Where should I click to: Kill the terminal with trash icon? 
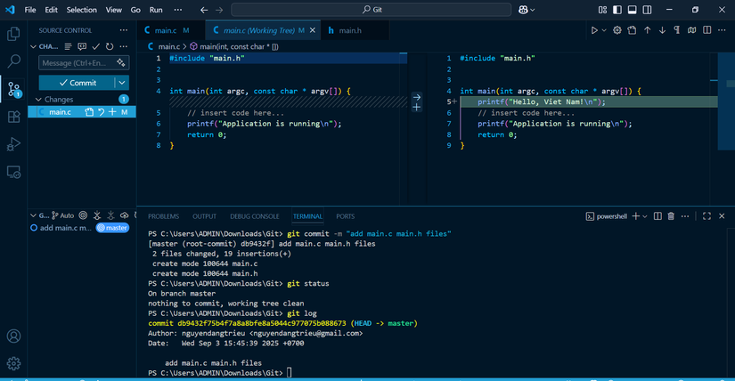tap(671, 216)
